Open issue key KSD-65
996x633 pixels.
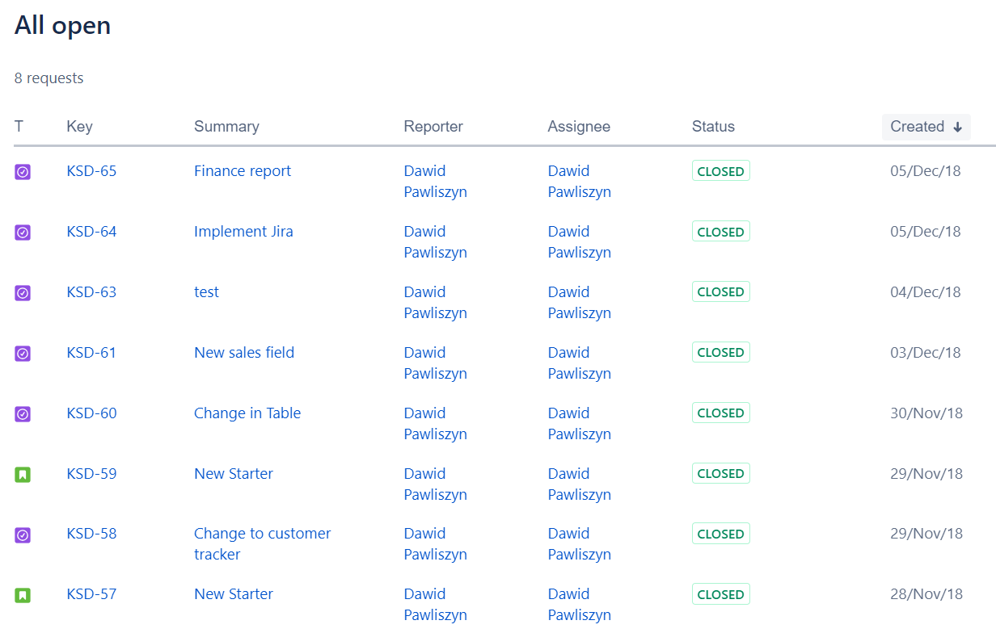91,171
